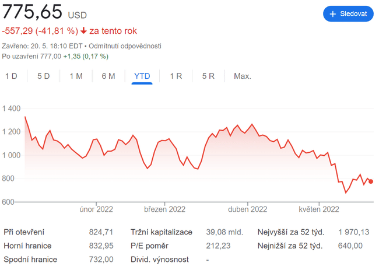This screenshot has width=379, height=266.
Task: Click the red down arrow icon
Action: 84,31
